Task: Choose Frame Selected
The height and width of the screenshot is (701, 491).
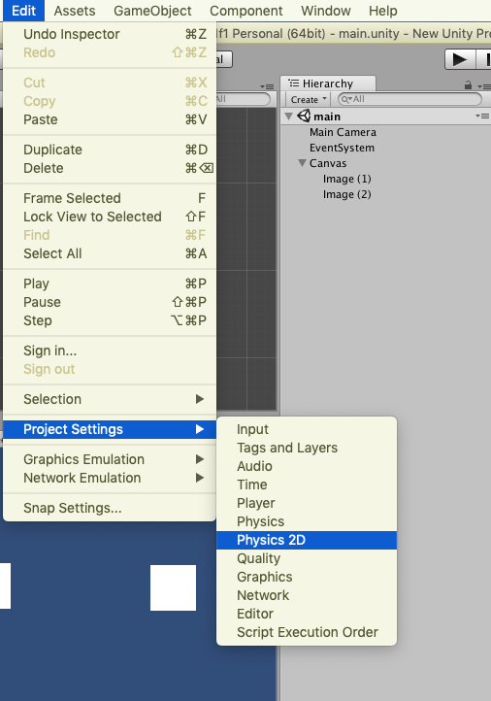Action: point(110,198)
